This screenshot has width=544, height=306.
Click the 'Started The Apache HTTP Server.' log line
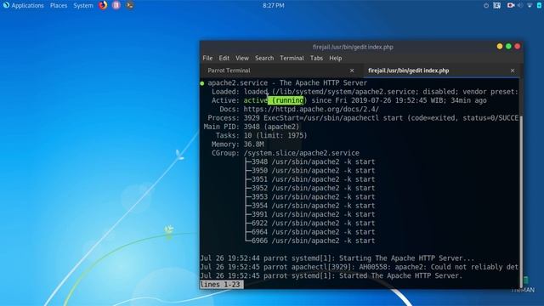331,275
